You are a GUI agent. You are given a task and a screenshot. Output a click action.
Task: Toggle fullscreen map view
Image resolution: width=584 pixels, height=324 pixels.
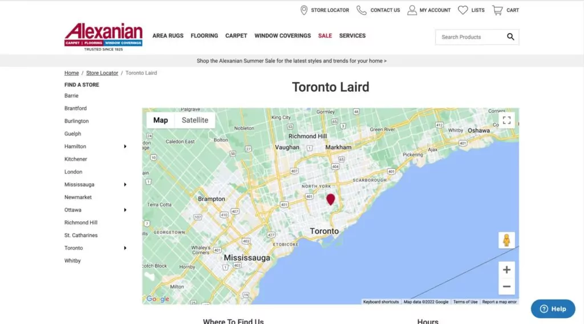[506, 120]
